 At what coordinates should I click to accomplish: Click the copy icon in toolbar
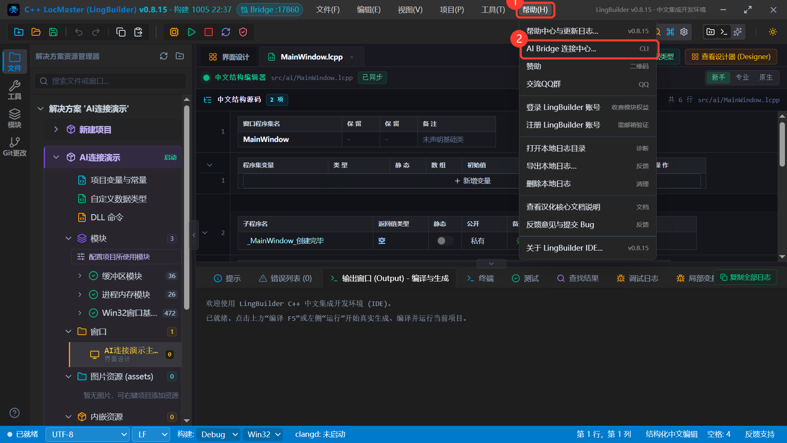pyautogui.click(x=121, y=32)
